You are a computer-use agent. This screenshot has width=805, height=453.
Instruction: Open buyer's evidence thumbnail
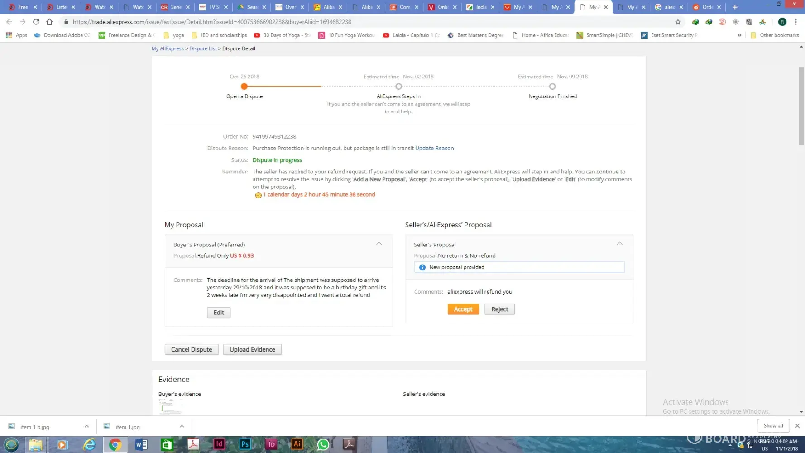coord(171,407)
